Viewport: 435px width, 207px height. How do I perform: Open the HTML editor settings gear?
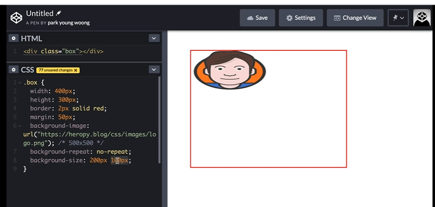point(13,38)
